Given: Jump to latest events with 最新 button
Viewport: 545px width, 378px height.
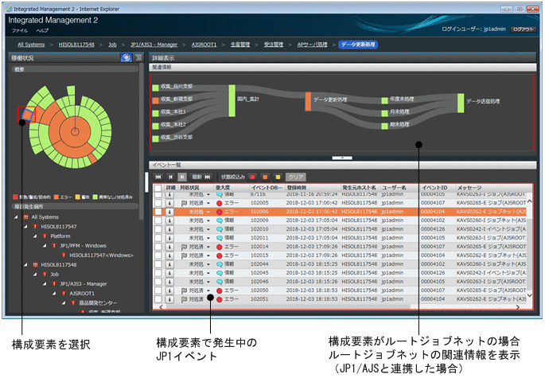Looking at the screenshot, I should 201,177.
